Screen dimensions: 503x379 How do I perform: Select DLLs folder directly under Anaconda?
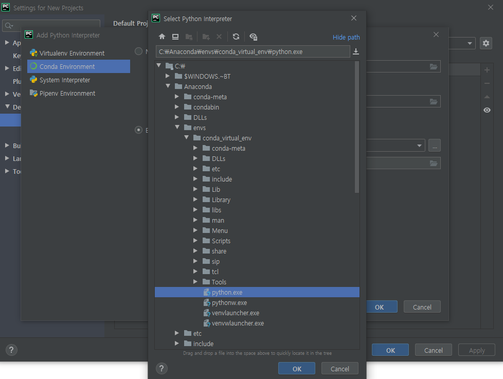pos(257,117)
